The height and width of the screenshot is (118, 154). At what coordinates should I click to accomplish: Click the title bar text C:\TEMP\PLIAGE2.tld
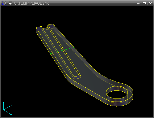pyautogui.click(x=31, y=3)
